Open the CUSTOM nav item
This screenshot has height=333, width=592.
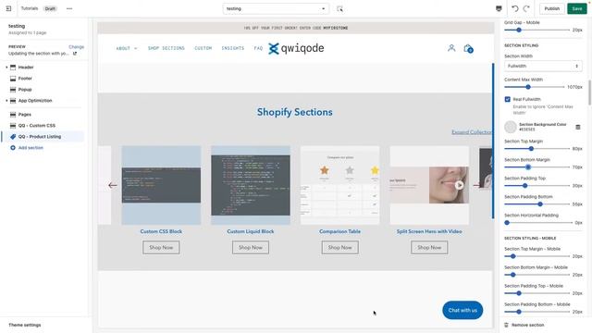tap(203, 48)
